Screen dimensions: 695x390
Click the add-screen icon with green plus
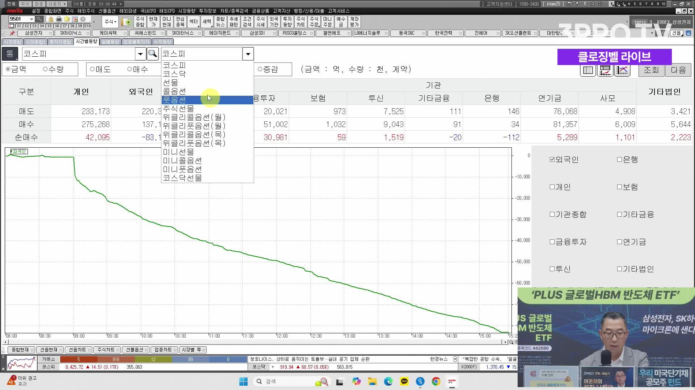coord(126,22)
